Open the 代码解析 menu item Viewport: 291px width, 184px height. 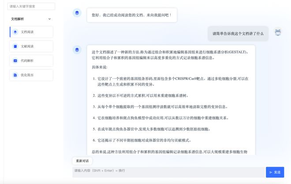tap(31, 61)
